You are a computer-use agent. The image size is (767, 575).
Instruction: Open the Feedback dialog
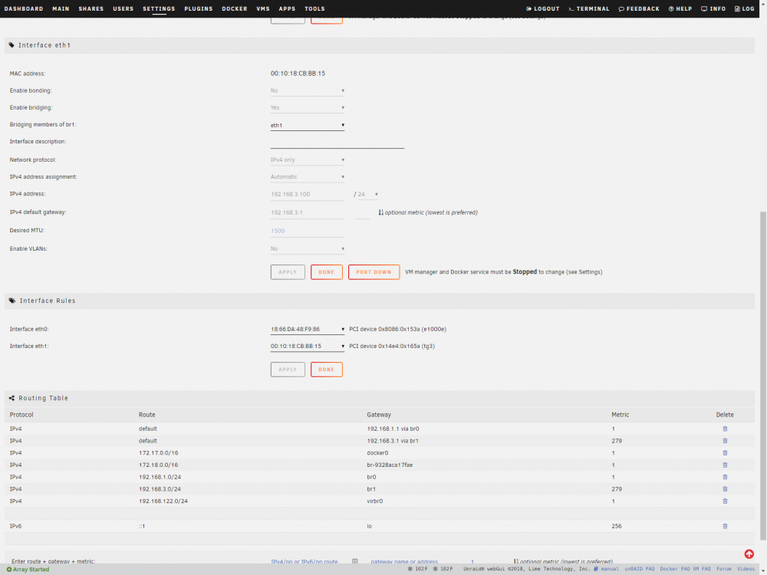639,8
